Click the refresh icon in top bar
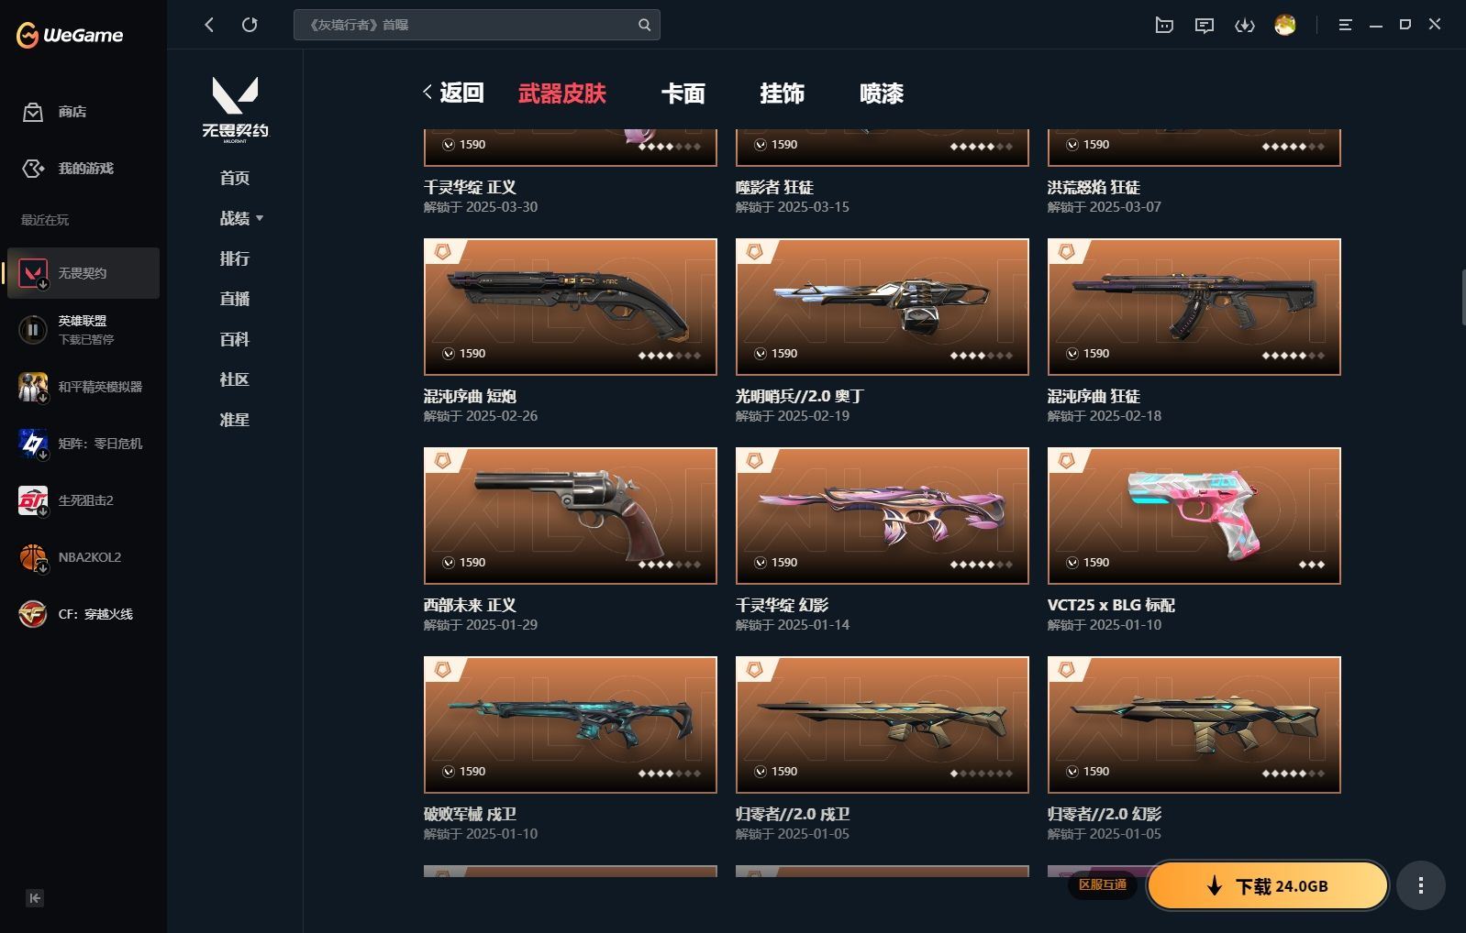The height and width of the screenshot is (933, 1466). click(x=250, y=25)
